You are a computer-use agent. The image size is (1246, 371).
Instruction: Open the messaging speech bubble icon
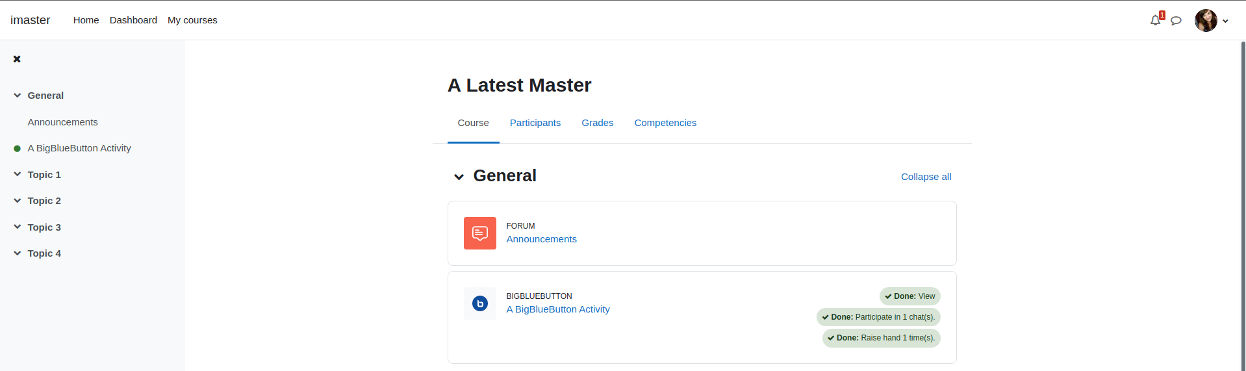[x=1176, y=21]
